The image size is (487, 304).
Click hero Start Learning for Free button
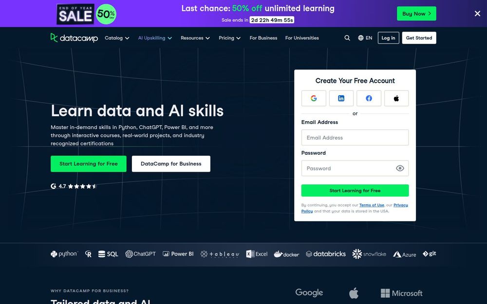tap(89, 164)
